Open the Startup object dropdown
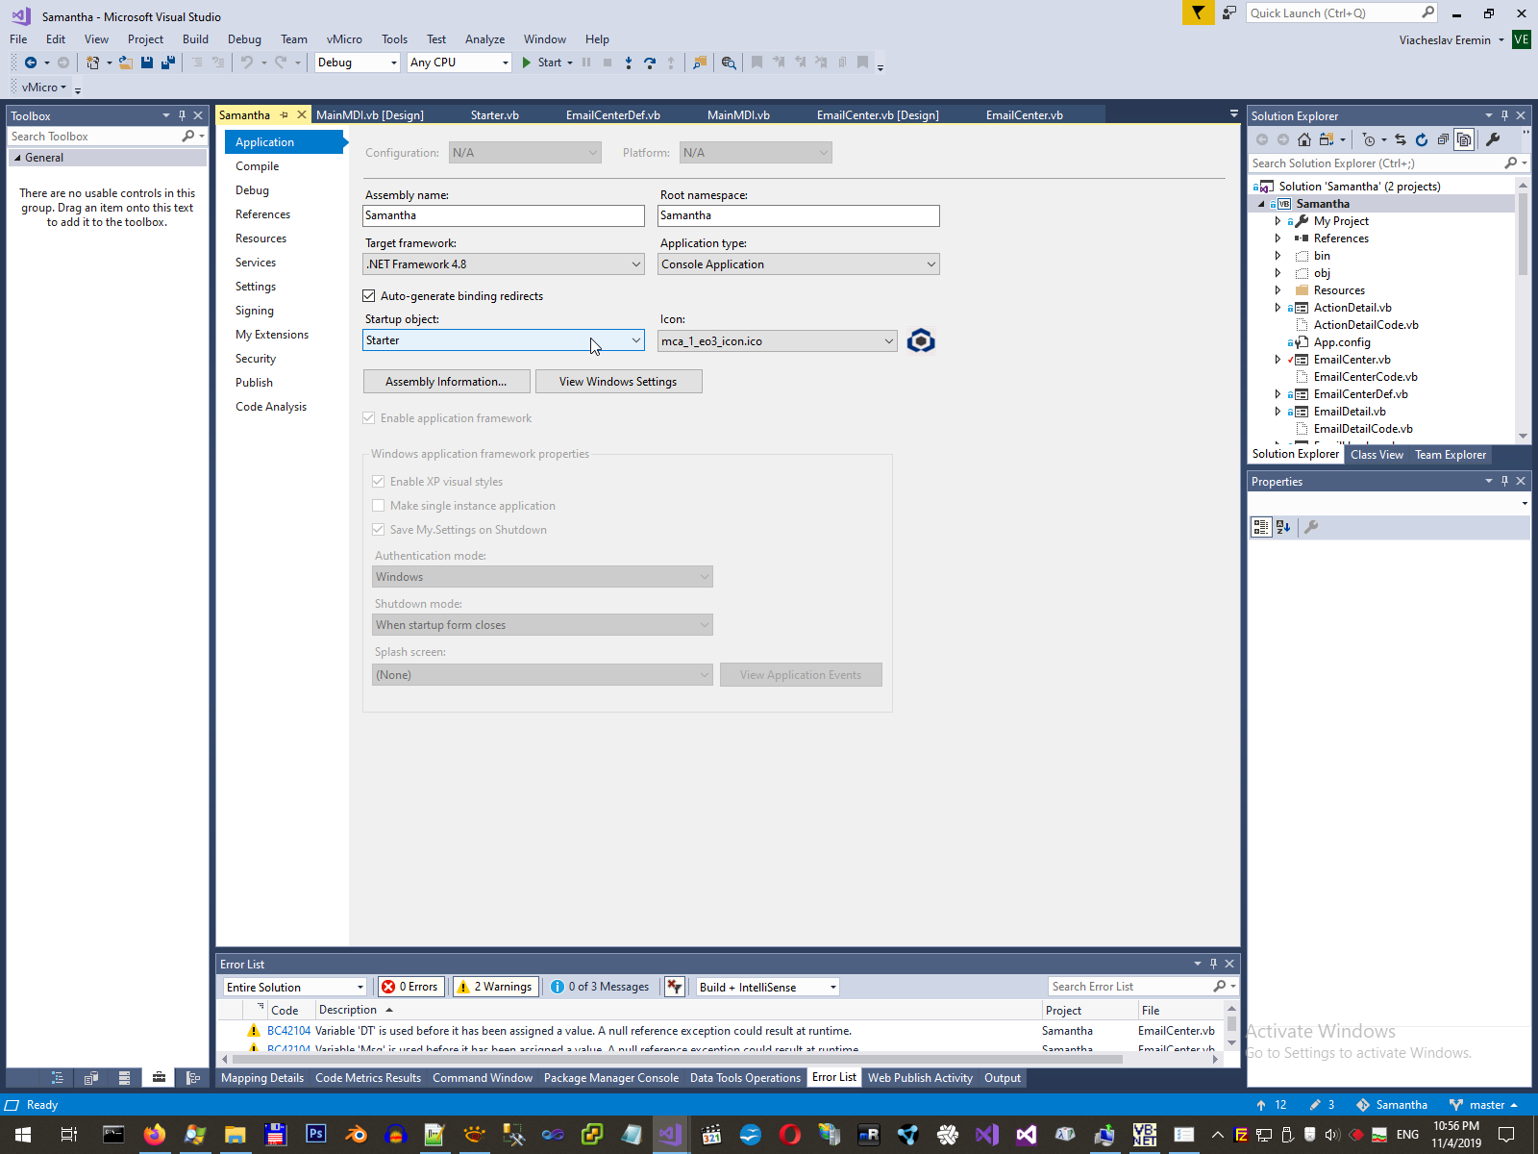This screenshot has width=1538, height=1154. point(504,340)
